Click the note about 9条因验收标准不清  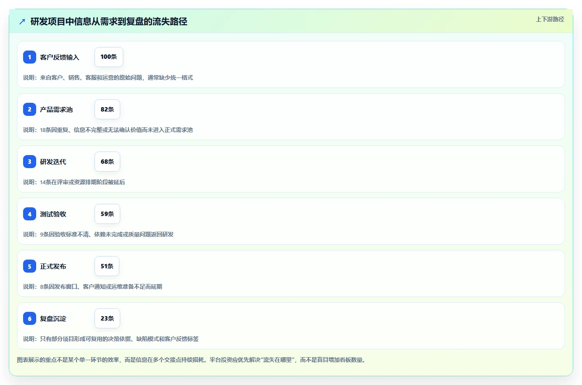click(98, 234)
